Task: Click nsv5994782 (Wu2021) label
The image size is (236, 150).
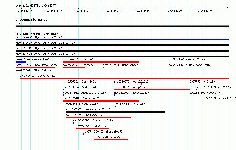Action: [108, 137]
